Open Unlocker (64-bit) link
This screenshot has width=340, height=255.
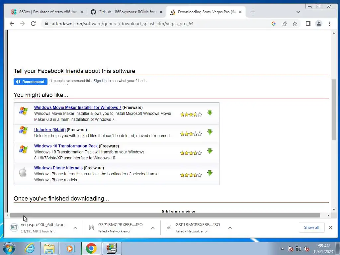pos(50,130)
